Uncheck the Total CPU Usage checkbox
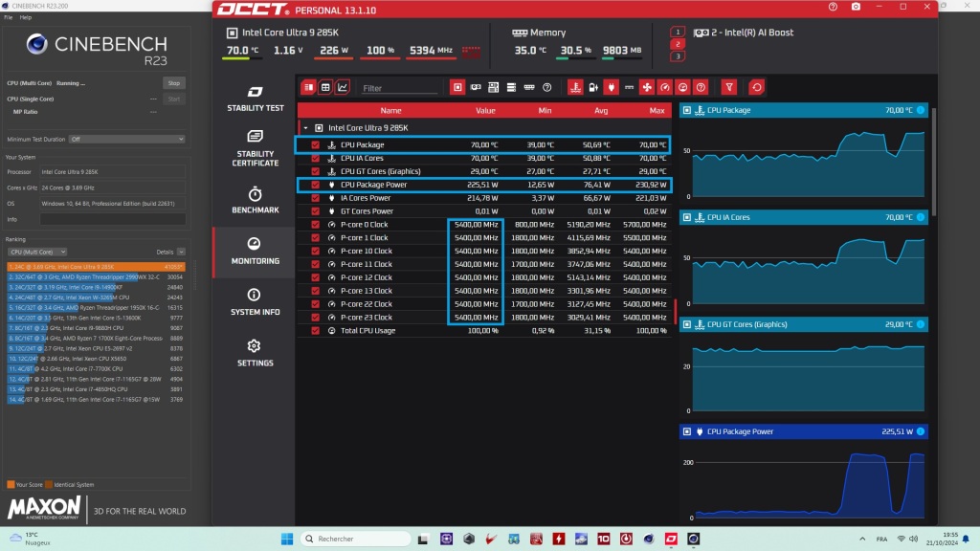This screenshot has height=551, width=980. point(315,330)
